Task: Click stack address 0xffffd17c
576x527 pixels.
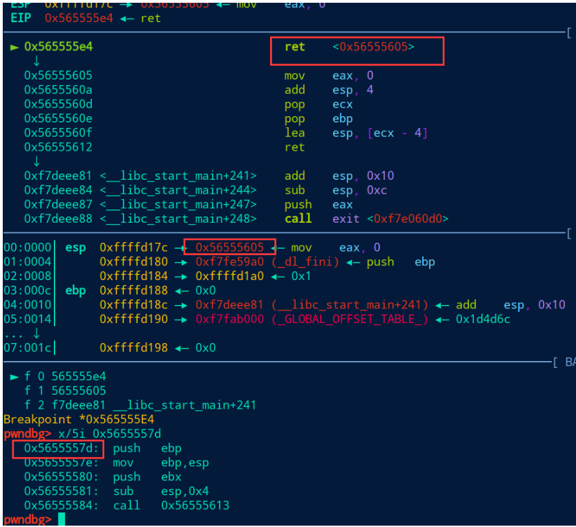Action: (x=134, y=248)
